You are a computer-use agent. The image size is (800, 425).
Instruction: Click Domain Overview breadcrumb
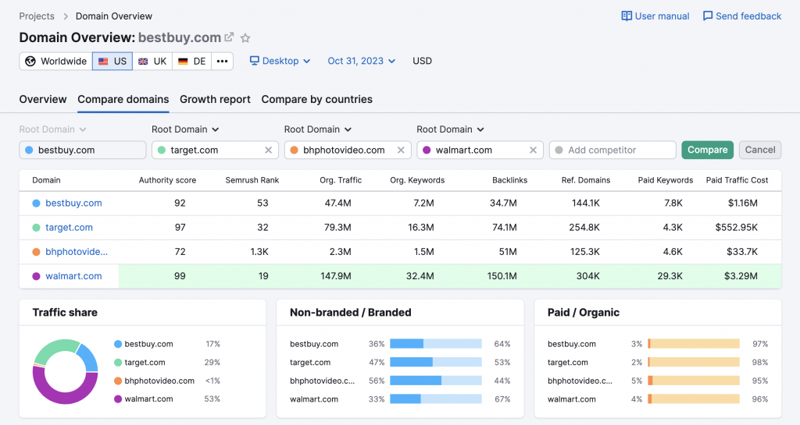pos(114,16)
